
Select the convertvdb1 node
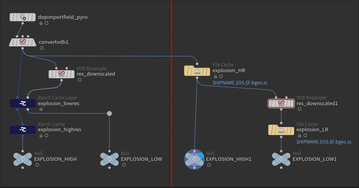pyautogui.click(x=22, y=42)
